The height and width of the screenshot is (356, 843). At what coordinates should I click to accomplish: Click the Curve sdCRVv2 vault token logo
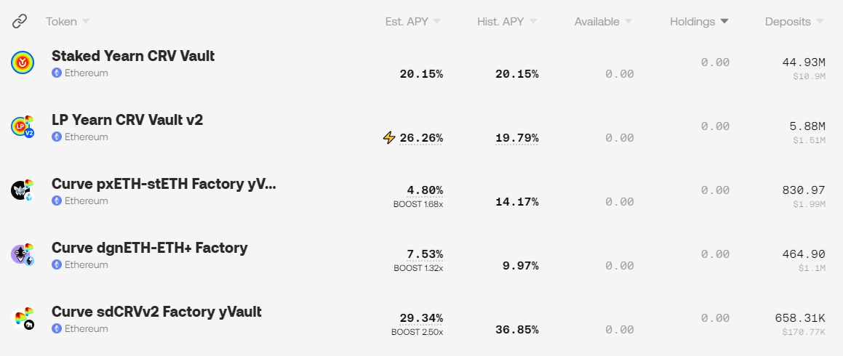coord(23,319)
